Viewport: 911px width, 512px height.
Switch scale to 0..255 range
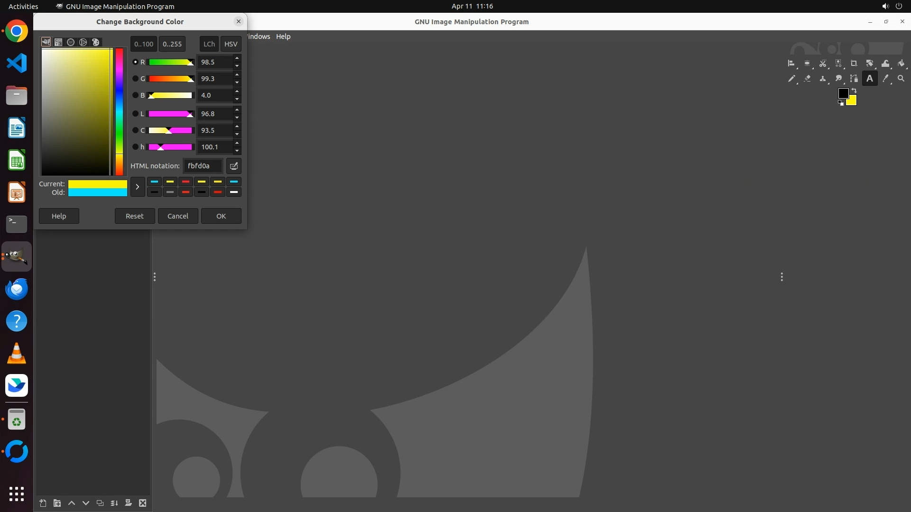[172, 44]
